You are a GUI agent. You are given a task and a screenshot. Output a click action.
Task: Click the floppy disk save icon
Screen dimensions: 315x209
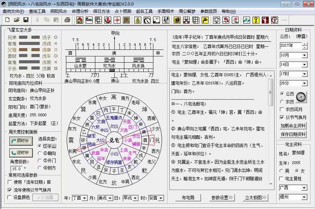point(26,20)
